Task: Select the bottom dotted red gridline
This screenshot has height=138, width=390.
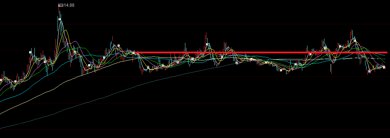Action: (x=195, y=129)
